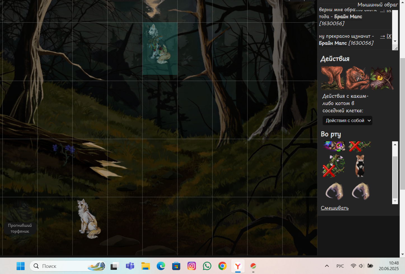Screen dimensions: 405x274
Task: Open Microsoft Teams from taskbar
Action: tap(130, 266)
